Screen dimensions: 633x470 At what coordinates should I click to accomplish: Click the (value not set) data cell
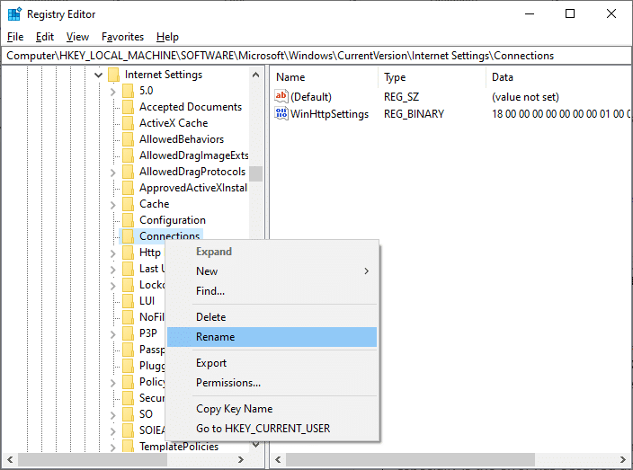[x=525, y=97]
